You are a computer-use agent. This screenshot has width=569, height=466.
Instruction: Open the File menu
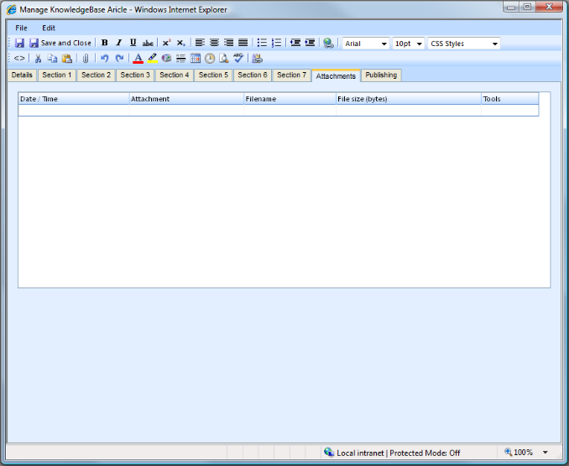[x=21, y=28]
